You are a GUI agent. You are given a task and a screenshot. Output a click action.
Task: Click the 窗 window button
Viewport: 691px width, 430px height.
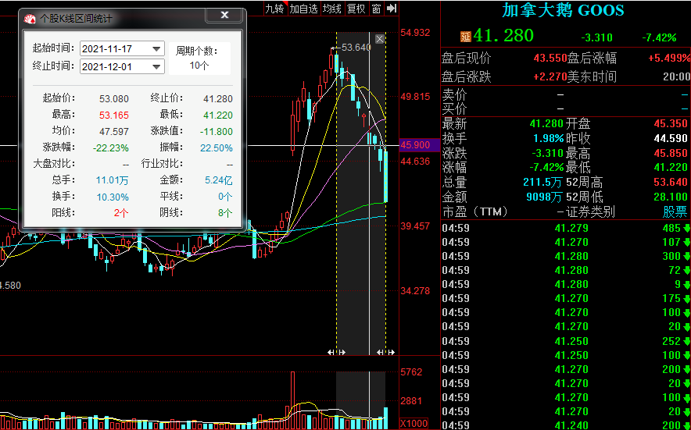pos(376,9)
